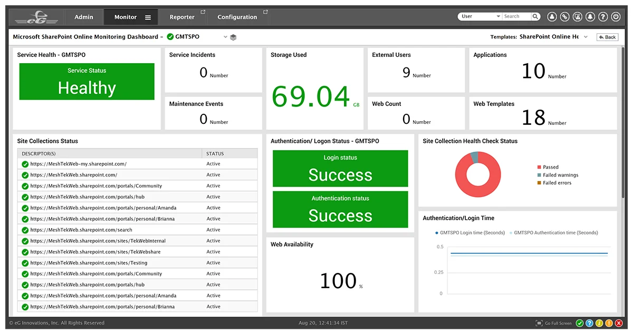Click the Maintenance Events value 0
Image resolution: width=633 pixels, height=334 pixels.
[204, 119]
